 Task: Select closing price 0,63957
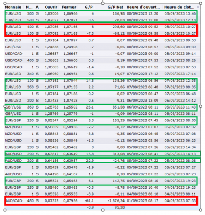click(x=70, y=161)
